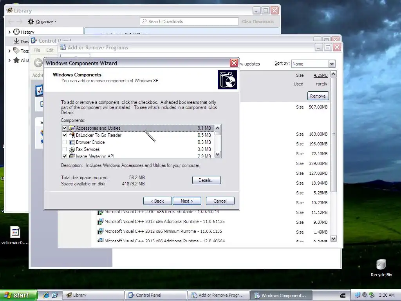Screen dimensions: 401x301
Task: Click the All Bookmarks star icon
Action: click(16, 60)
